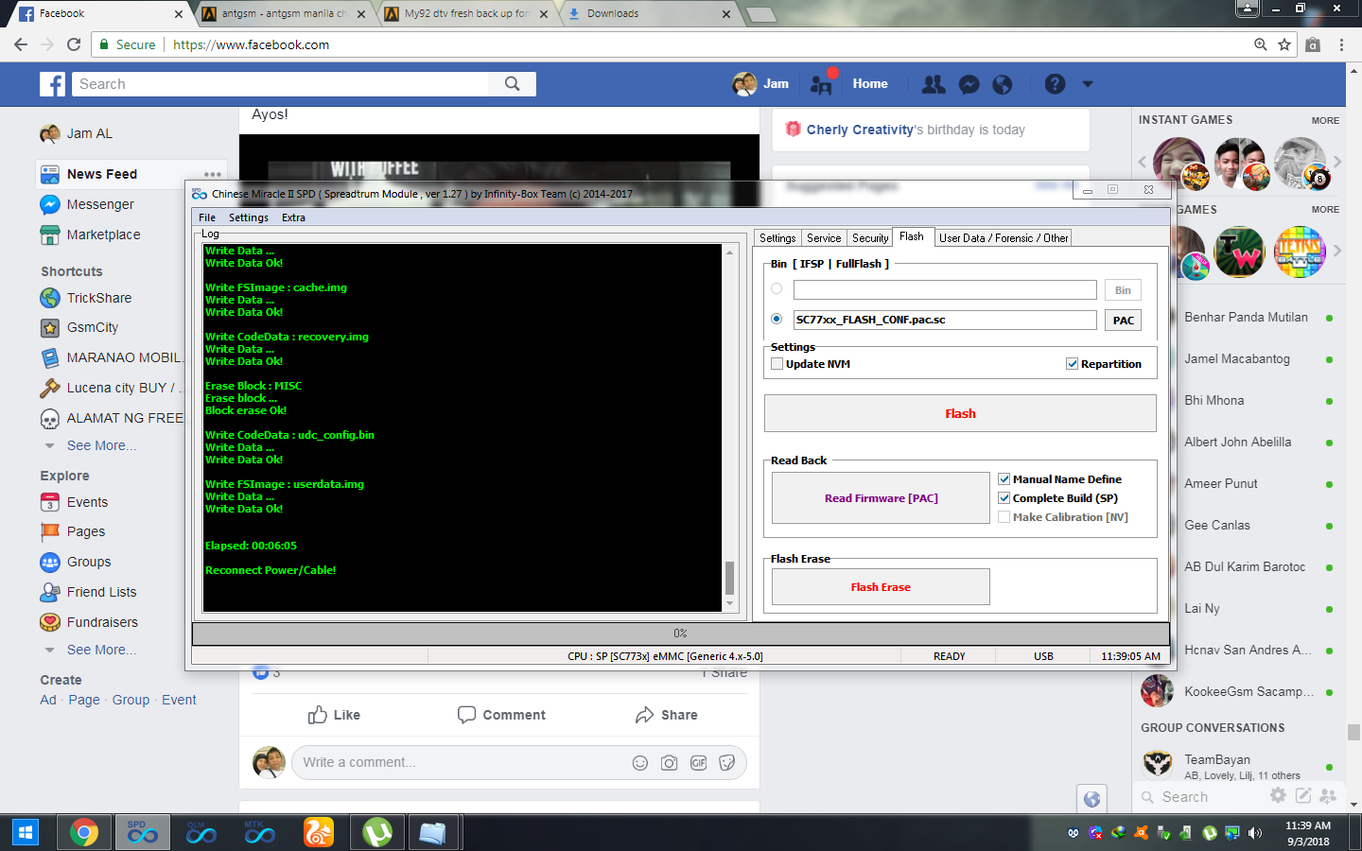Viewport: 1362px width, 851px height.
Task: Open the File menu in Chinese Miracle
Action: (x=207, y=217)
